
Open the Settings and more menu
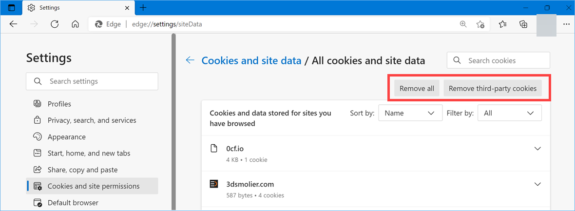(566, 24)
